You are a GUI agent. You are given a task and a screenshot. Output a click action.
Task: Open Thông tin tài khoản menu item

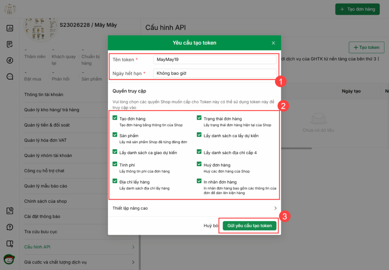[x=44, y=94]
